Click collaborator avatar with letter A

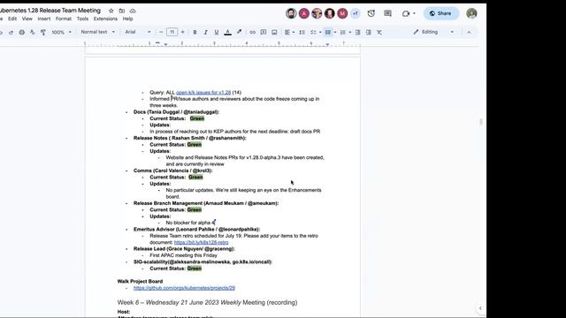pos(304,13)
